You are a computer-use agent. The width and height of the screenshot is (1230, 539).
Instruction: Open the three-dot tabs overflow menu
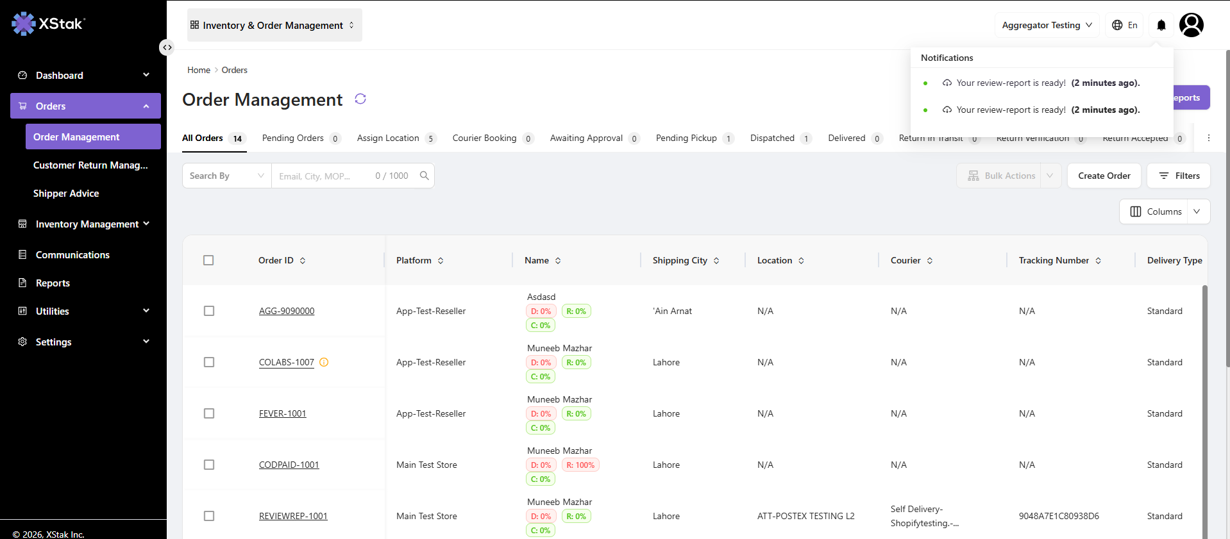[1208, 138]
